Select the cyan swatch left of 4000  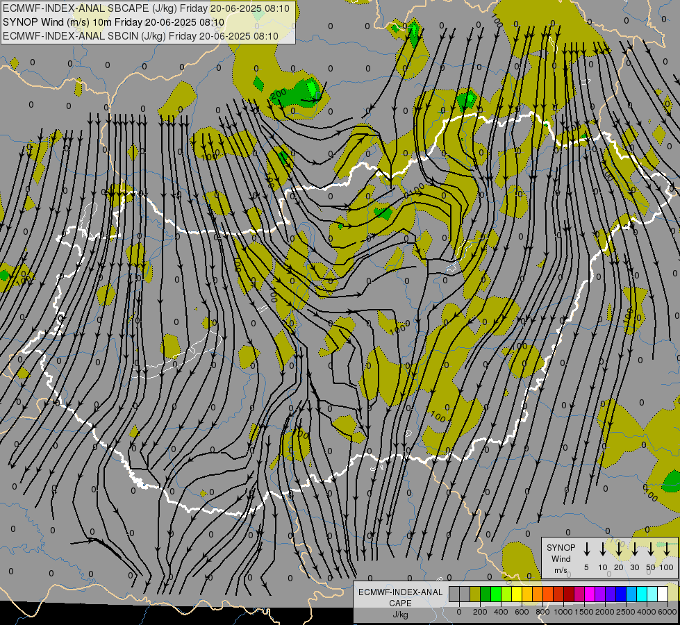pos(642,594)
